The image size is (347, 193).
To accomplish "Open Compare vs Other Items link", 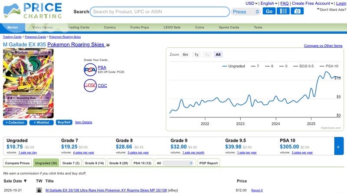I will 323,46.
